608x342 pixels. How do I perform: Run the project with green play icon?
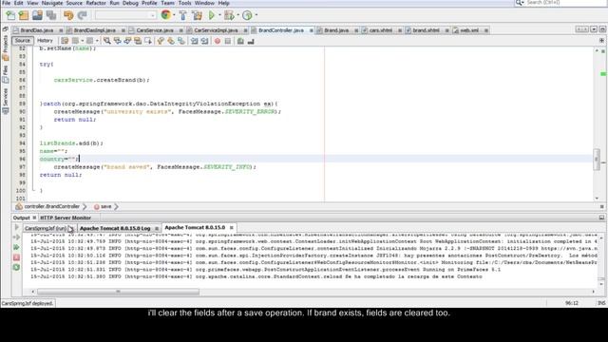pyautogui.click(x=212, y=15)
